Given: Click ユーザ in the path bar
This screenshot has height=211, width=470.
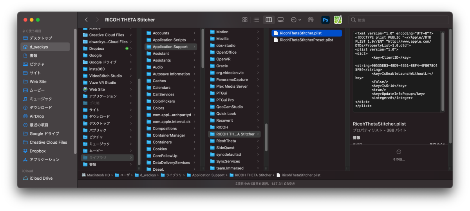Looking at the screenshot, I should click(122, 175).
